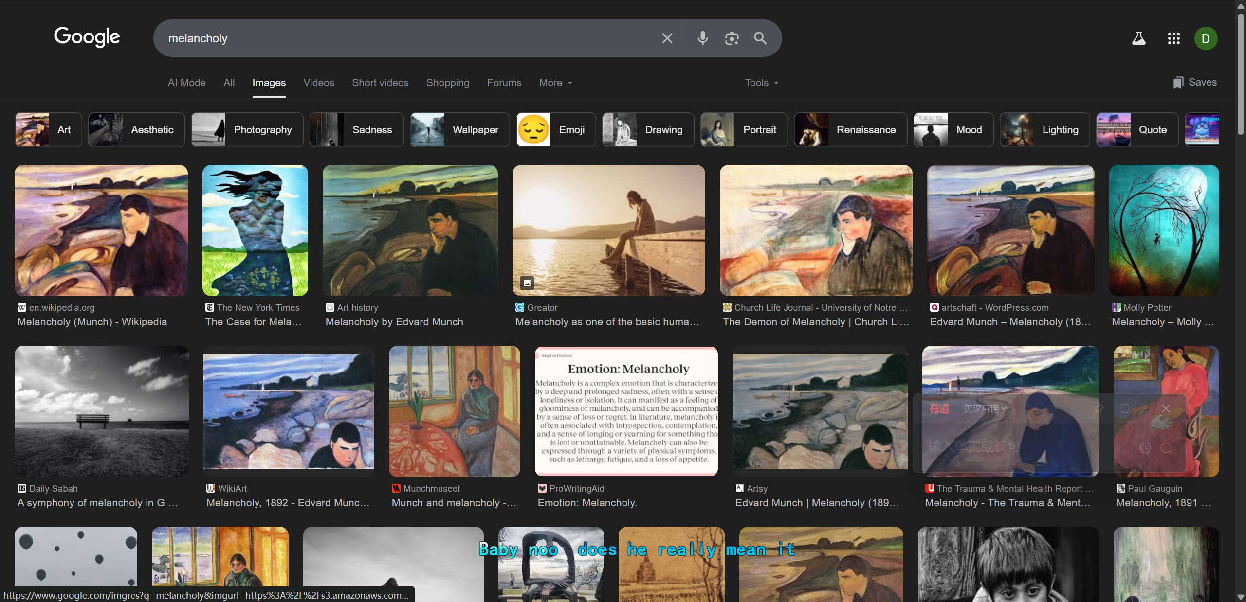This screenshot has width=1246, height=602.
Task: Click the licensable badge icon on the Greator image
Action: pyautogui.click(x=527, y=283)
